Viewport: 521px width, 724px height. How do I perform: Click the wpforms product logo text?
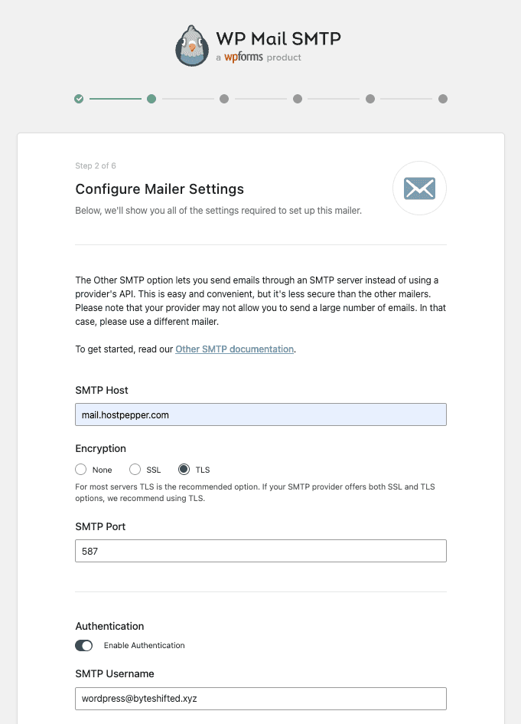tap(243, 57)
